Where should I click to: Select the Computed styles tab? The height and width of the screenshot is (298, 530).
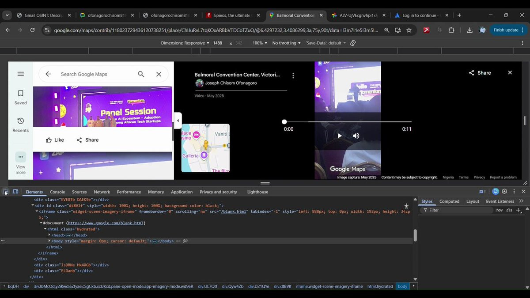click(x=450, y=201)
